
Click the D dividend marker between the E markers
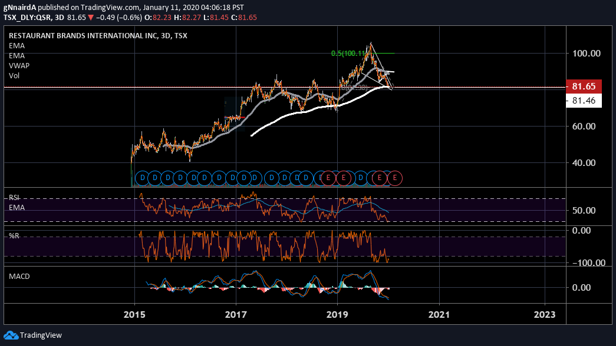[361, 178]
